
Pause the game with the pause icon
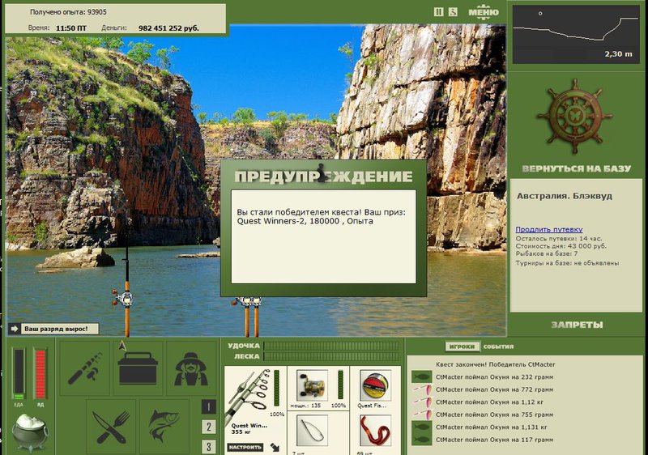pos(438,12)
